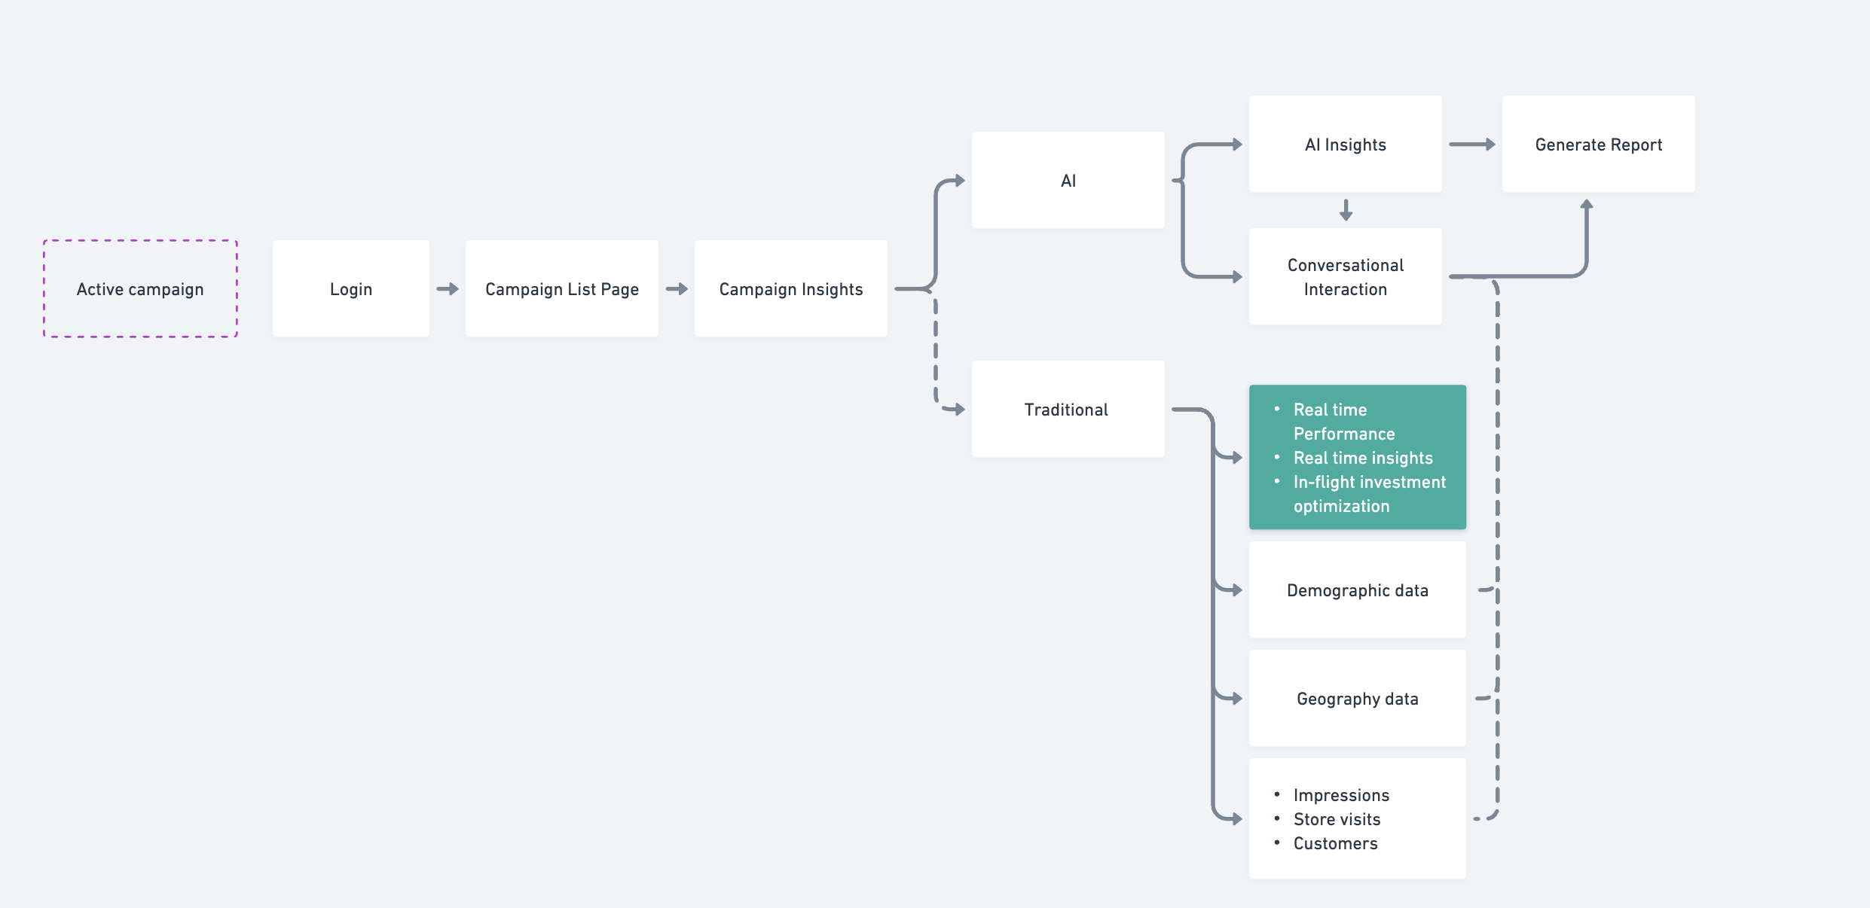1870x908 pixels.
Task: Click the Geography data box
Action: click(1358, 699)
